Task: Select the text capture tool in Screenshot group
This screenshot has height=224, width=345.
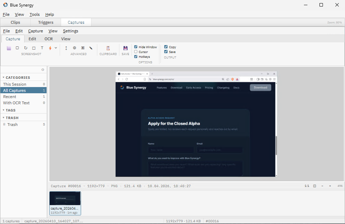Action: [42, 48]
